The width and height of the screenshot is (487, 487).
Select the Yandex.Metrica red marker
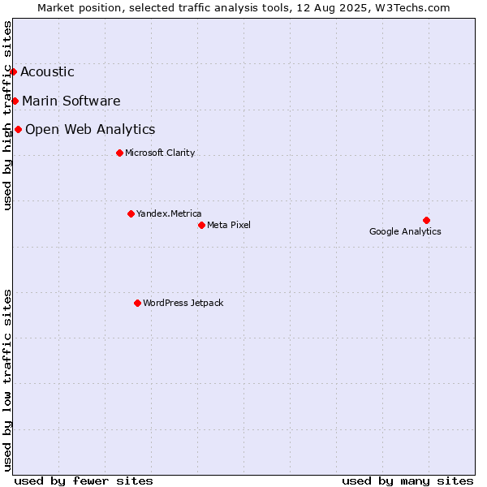point(131,213)
